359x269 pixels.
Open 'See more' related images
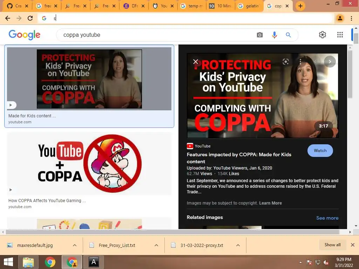coord(327,218)
